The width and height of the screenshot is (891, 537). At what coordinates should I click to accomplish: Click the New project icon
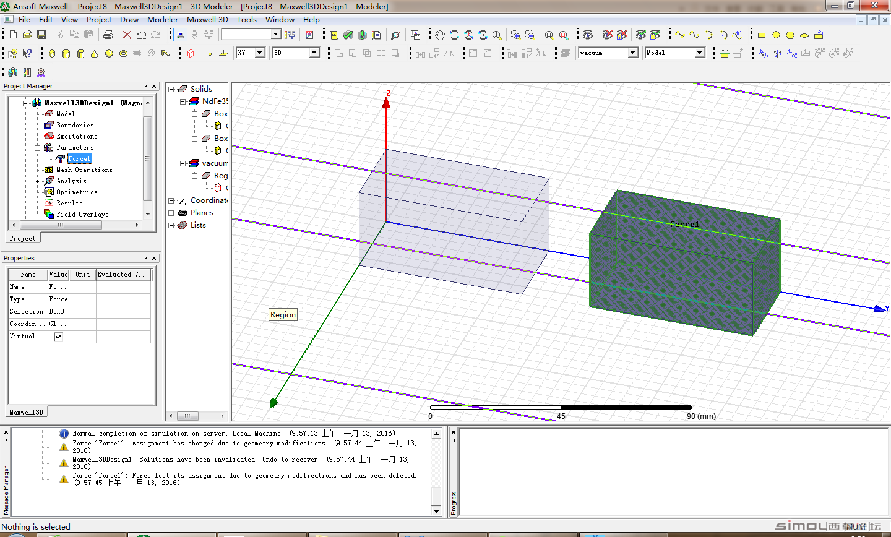13,35
